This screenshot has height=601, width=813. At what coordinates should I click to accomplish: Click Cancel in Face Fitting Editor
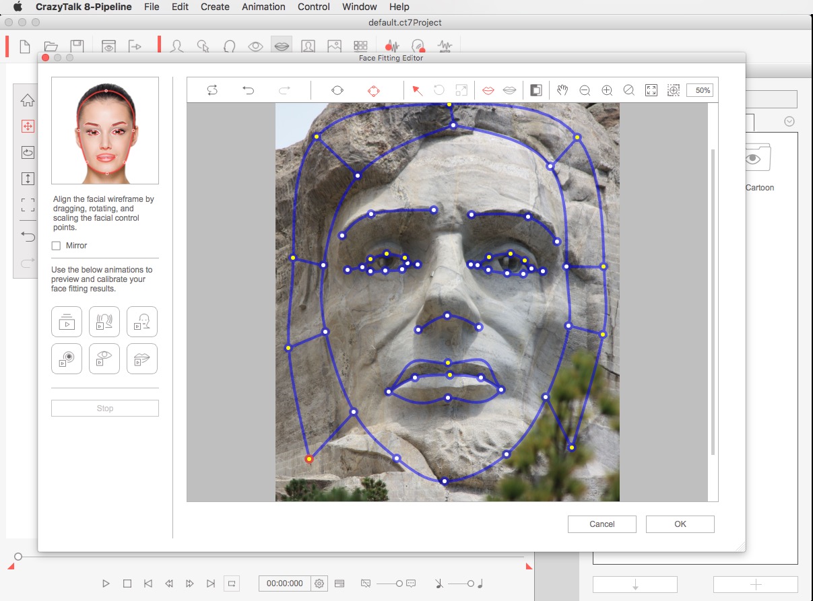point(602,524)
